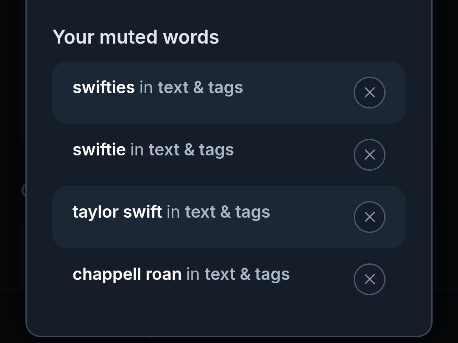The image size is (458, 343).
Task: Click 'in text & tags' beside taylor swift
Action: tap(218, 212)
